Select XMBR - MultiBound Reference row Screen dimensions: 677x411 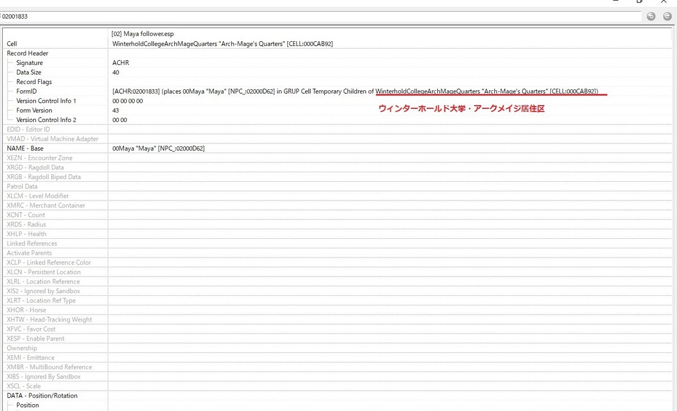pos(49,367)
